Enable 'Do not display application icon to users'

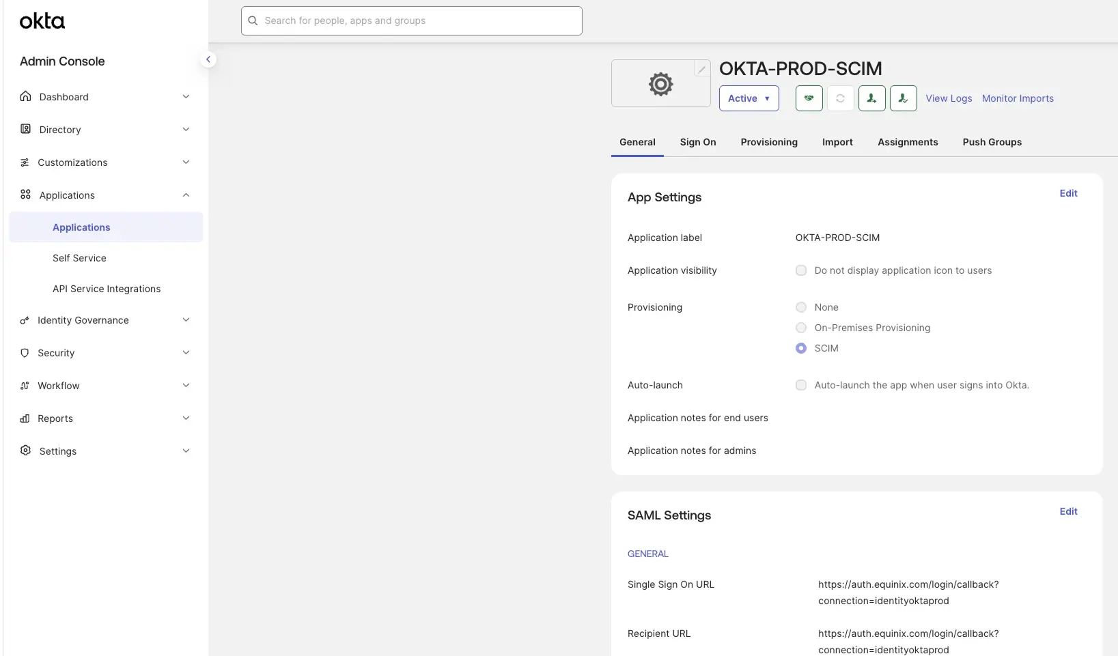point(800,270)
